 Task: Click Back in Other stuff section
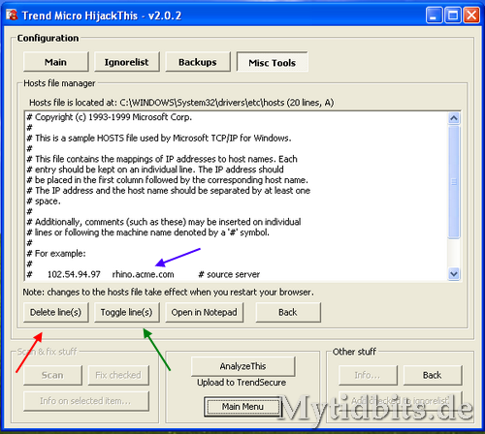click(x=433, y=375)
